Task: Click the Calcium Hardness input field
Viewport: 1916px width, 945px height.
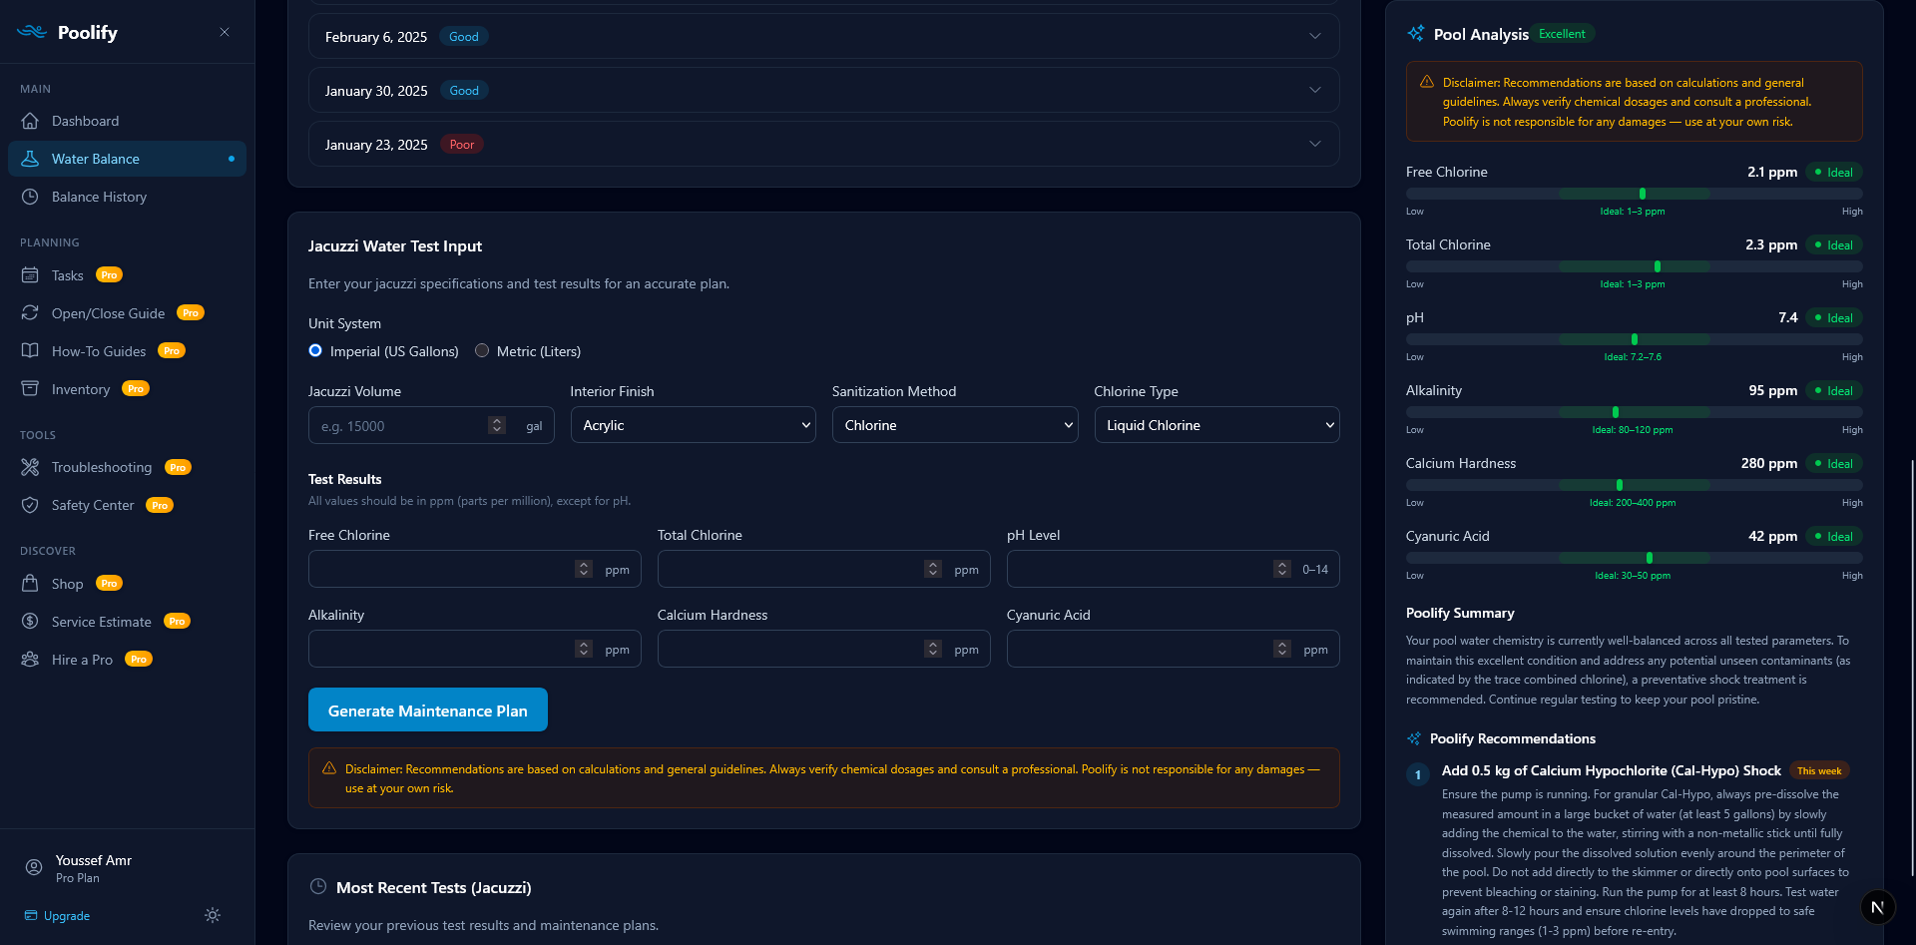Action: [823, 649]
